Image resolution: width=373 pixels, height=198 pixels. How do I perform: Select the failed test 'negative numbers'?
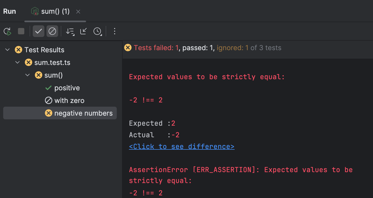[x=60, y=113]
